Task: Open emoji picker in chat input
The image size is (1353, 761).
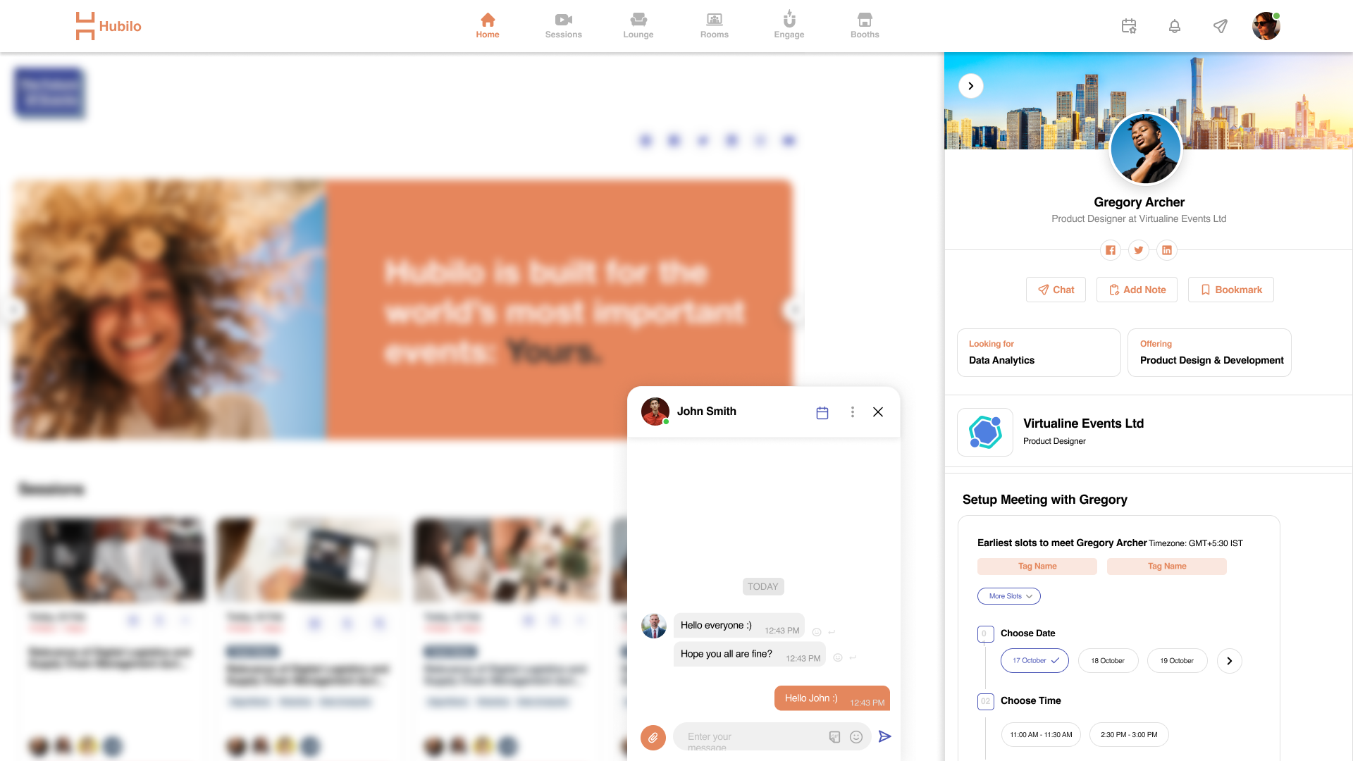Action: pyautogui.click(x=856, y=737)
